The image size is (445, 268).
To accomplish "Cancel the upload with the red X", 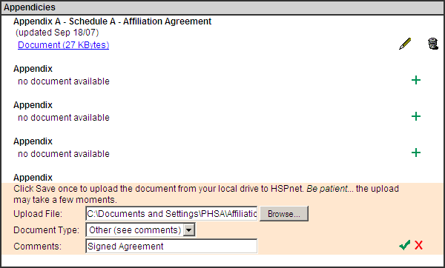I will pos(418,245).
